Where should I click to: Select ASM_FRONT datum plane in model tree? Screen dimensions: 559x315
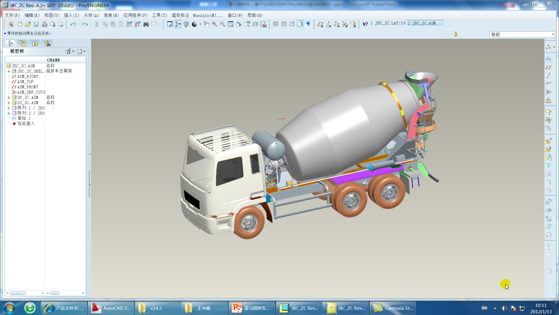tap(28, 87)
